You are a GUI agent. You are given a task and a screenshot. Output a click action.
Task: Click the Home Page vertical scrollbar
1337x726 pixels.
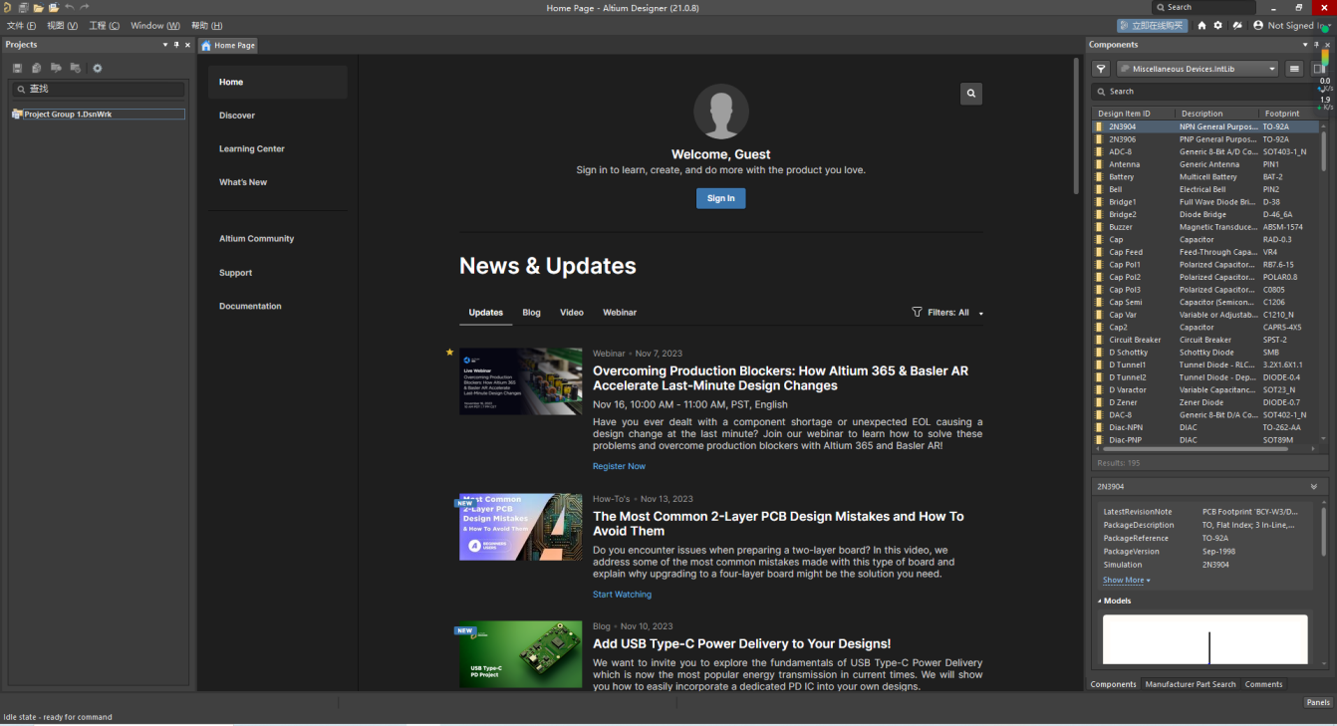pos(1075,126)
